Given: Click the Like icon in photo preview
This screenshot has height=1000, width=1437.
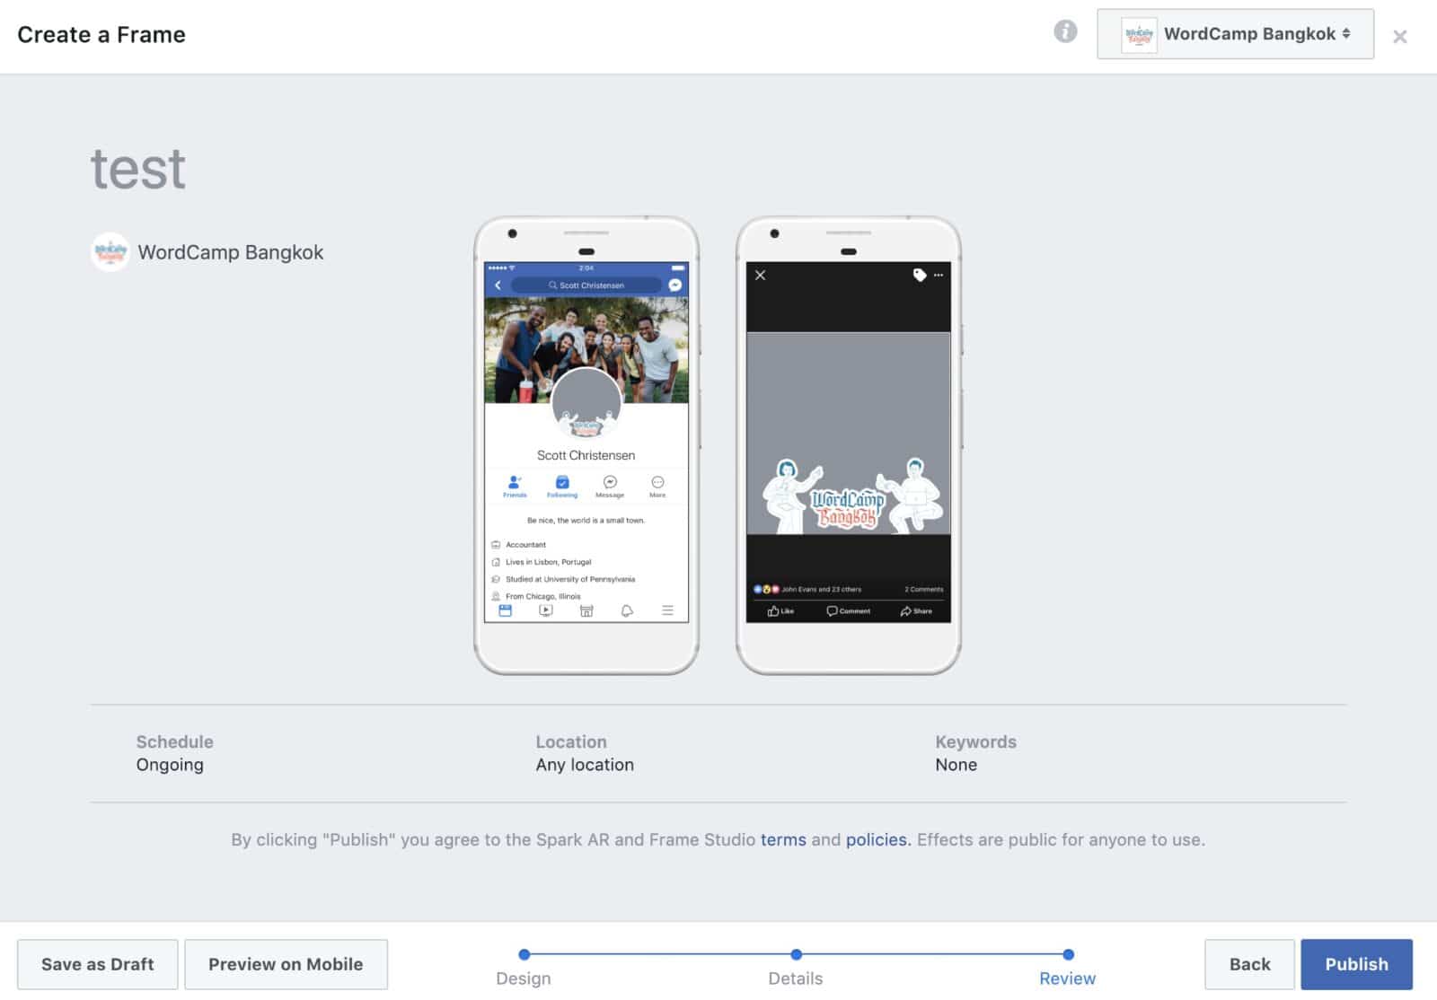Looking at the screenshot, I should pos(773,610).
